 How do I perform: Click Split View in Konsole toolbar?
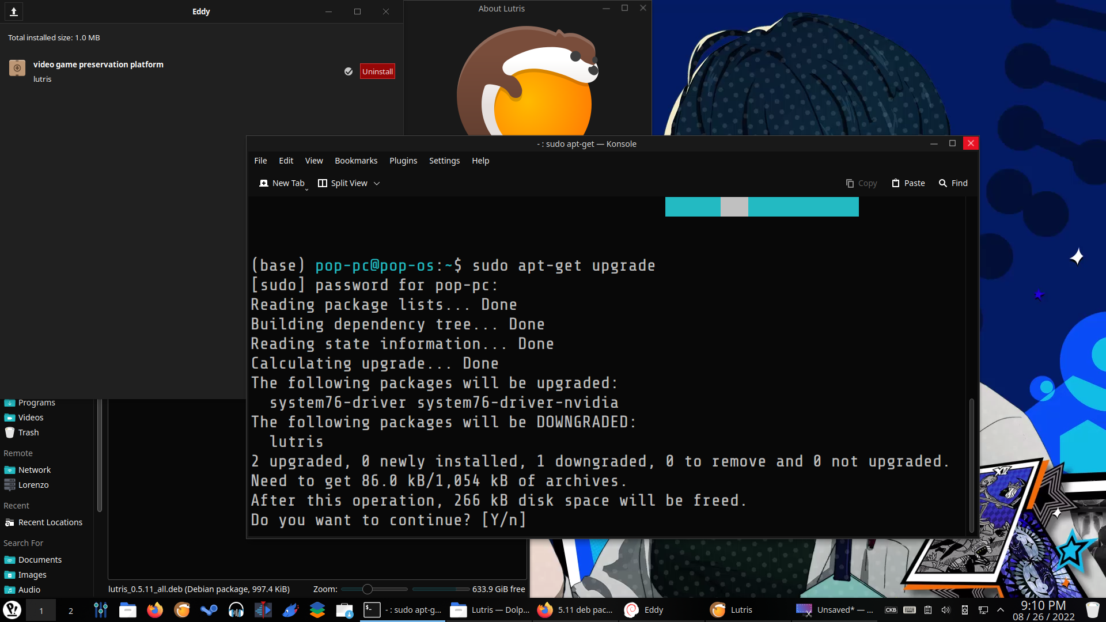pos(343,183)
